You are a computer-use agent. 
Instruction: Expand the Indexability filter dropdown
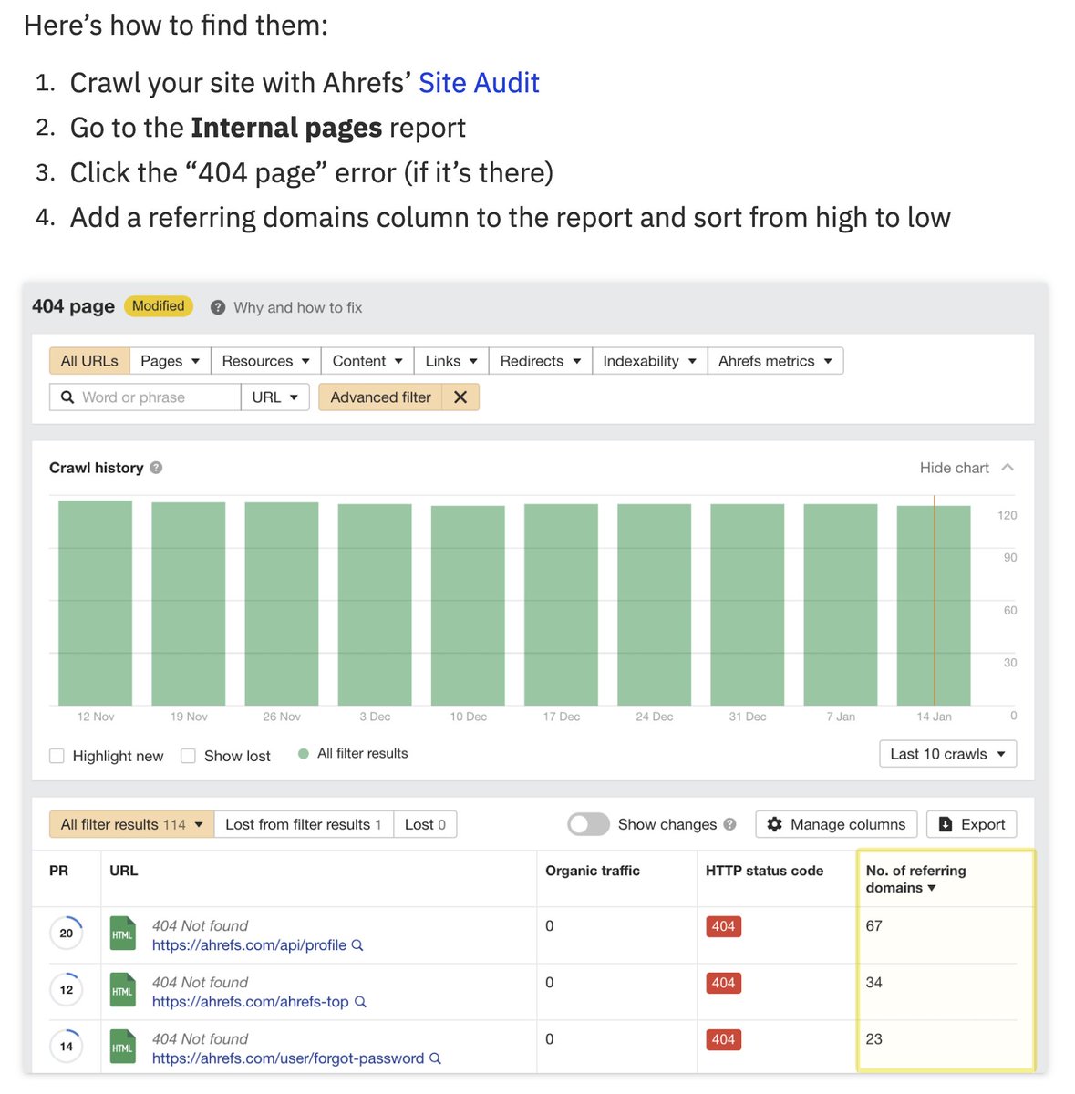(649, 361)
